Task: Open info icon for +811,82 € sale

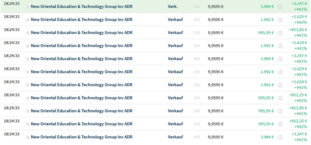Action: (x=280, y=33)
